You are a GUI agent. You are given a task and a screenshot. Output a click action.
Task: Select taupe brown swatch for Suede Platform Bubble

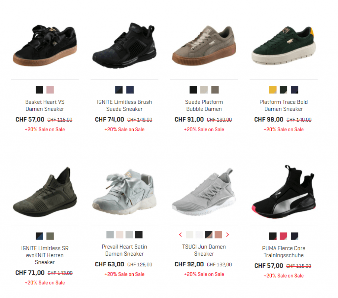tap(215, 90)
